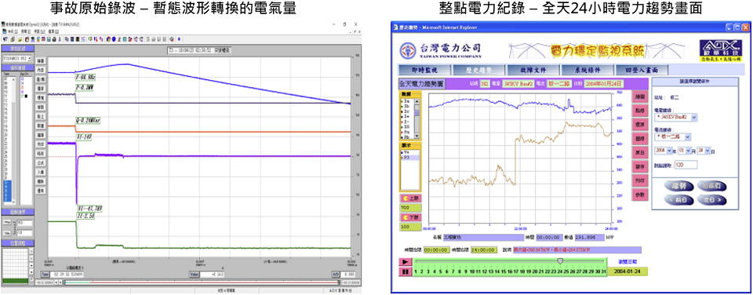
Task: Switch chart to 黑白 black-and-white mode
Action: 639,152
